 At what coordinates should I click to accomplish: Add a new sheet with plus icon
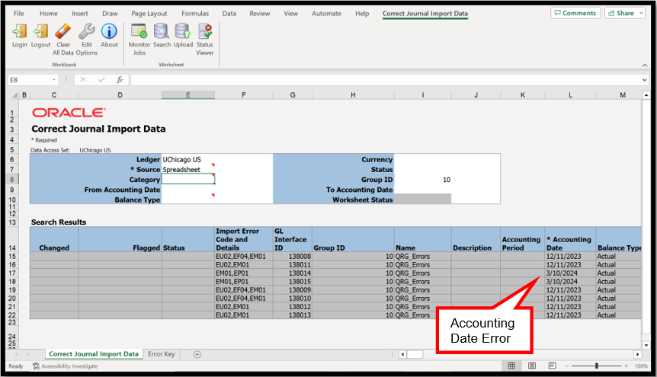pyautogui.click(x=197, y=354)
